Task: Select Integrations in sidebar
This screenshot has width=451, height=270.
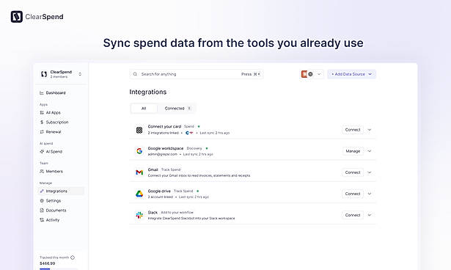Action: 61,191
